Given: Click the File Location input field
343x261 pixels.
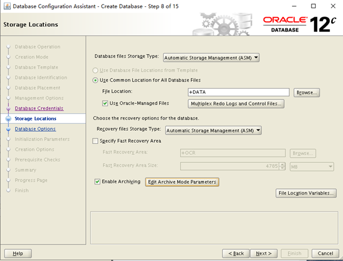Looking at the screenshot, I should (x=238, y=93).
